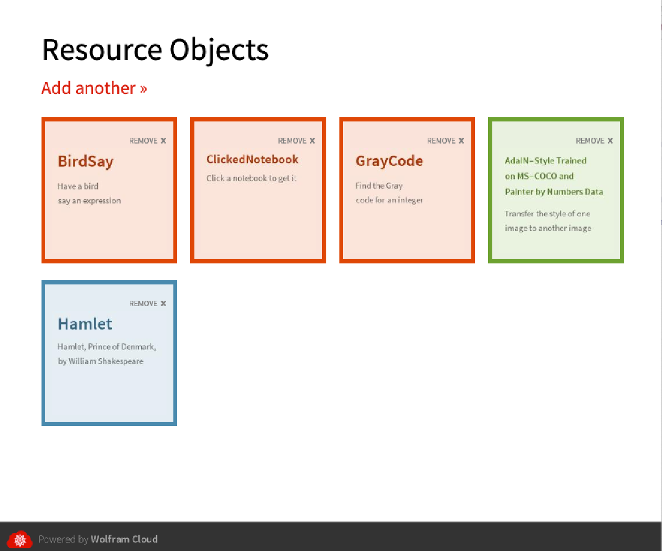Click the red Wolfram Cloud logo
The image size is (662, 551).
click(20, 539)
